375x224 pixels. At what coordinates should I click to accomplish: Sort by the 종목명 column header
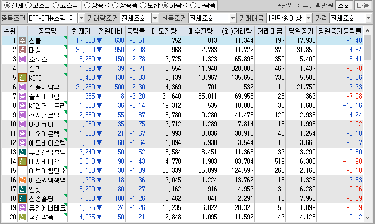click(x=48, y=31)
